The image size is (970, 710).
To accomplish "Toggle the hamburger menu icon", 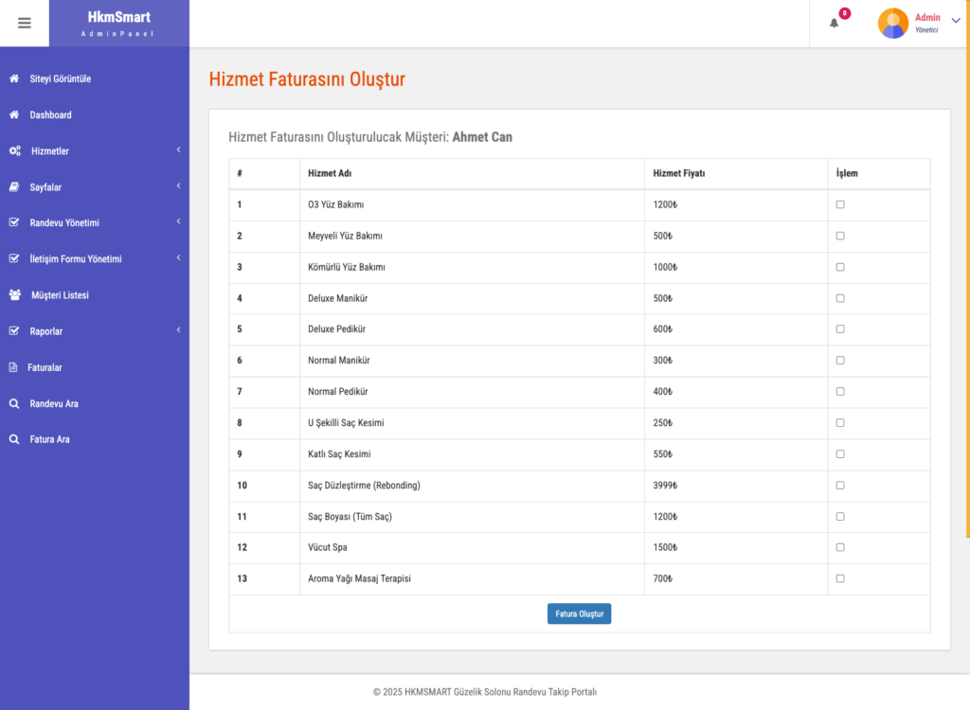I will (x=24, y=24).
